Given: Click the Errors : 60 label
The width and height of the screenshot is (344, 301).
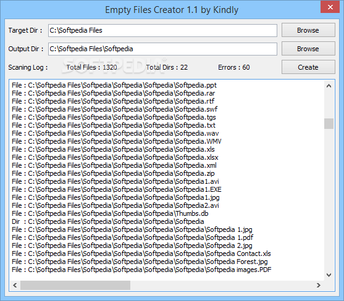Looking at the screenshot, I should pyautogui.click(x=234, y=67).
